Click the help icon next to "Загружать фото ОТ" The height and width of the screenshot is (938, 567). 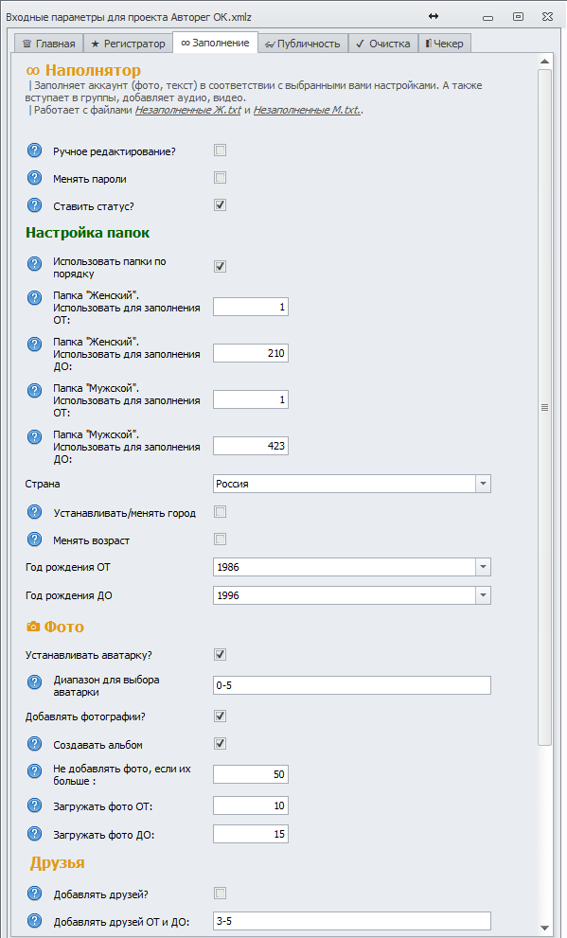(34, 805)
